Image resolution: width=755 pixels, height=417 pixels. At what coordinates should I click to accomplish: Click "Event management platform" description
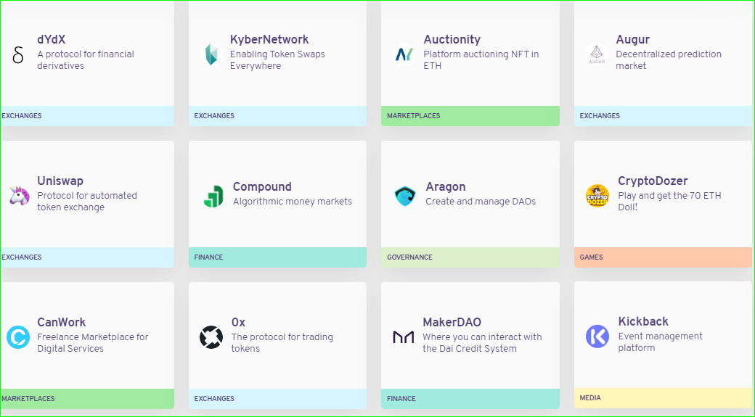coord(660,342)
